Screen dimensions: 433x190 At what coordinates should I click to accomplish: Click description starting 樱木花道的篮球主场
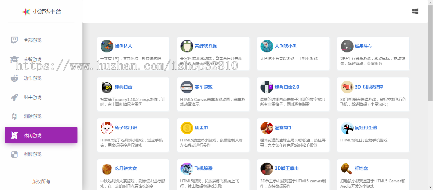tap(293, 143)
